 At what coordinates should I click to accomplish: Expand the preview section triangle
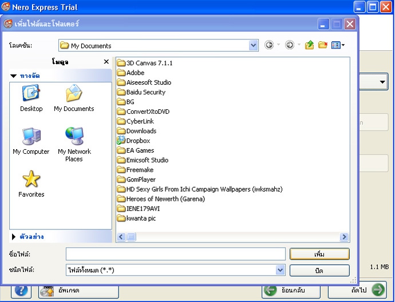click(x=14, y=237)
